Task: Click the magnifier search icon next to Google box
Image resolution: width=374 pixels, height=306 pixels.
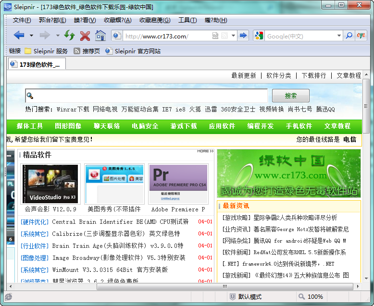Action: pos(349,36)
